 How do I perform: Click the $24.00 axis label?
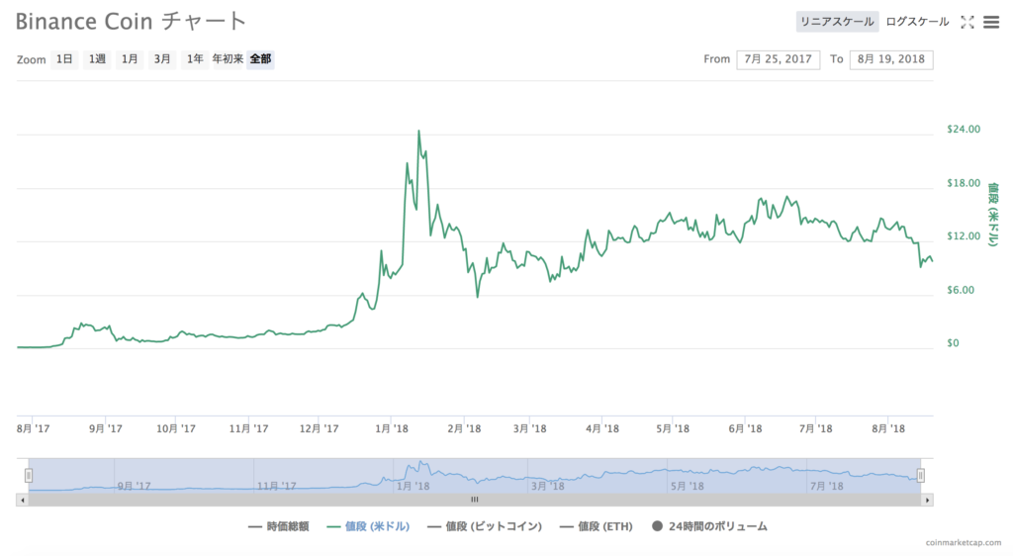[x=964, y=130]
